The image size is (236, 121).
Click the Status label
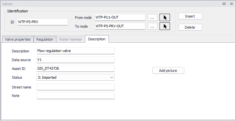tap(17, 77)
